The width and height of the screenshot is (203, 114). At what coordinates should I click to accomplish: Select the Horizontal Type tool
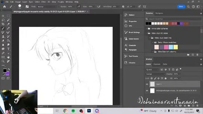tap(8, 49)
